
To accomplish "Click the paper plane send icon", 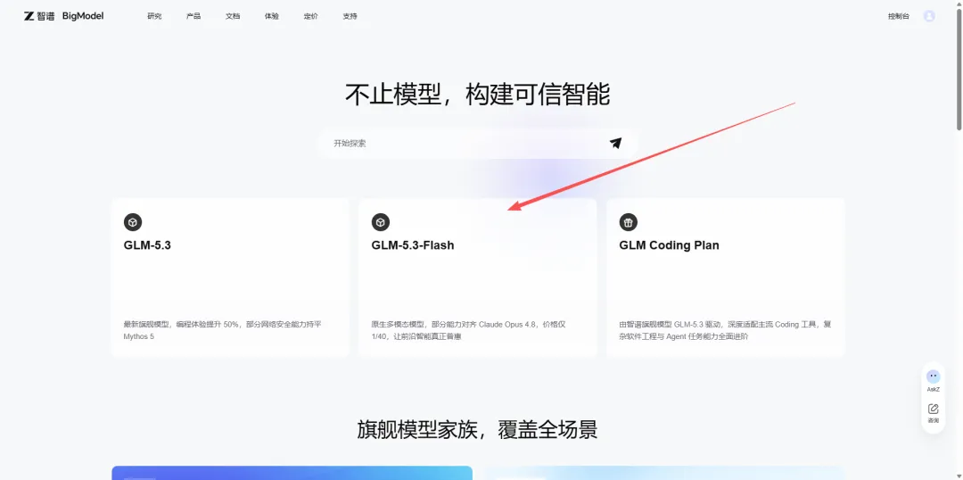I will [615, 144].
